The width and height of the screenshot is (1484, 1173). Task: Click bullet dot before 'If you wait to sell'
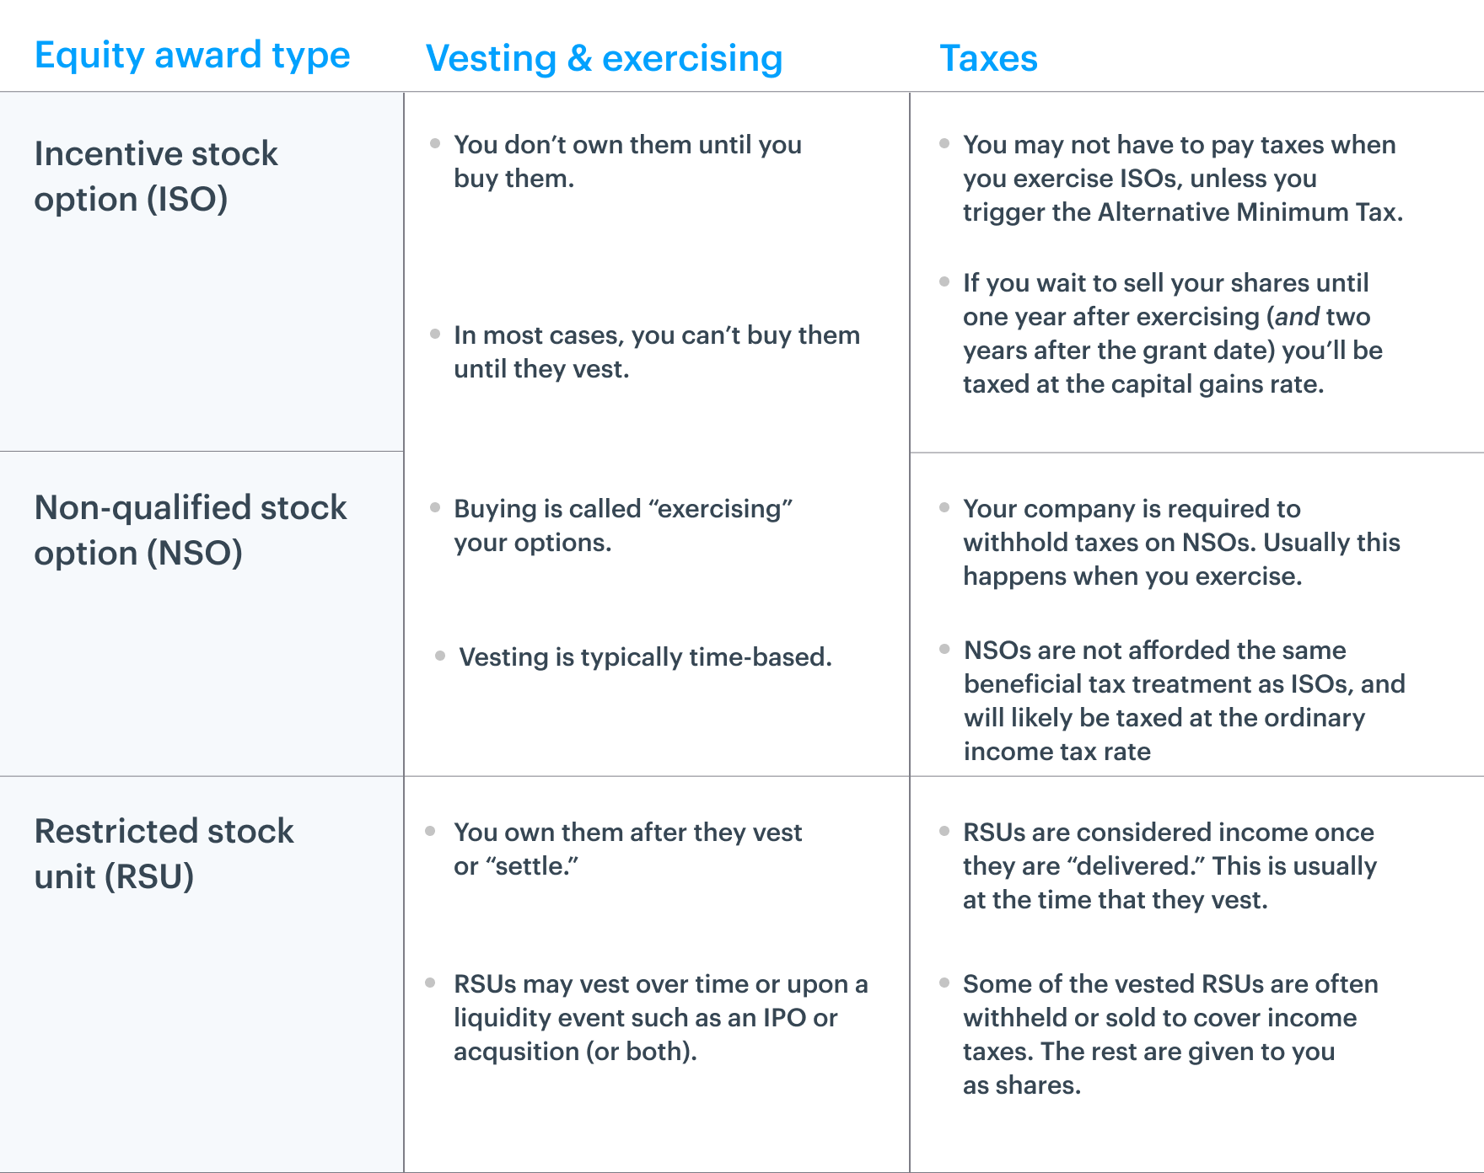944,281
